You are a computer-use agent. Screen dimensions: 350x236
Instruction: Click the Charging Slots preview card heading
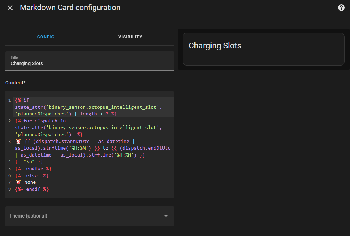[x=215, y=46]
